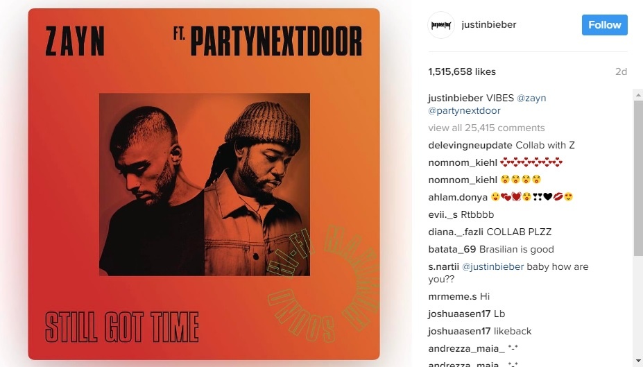Open mrmeme.s commenter profile

click(452, 296)
